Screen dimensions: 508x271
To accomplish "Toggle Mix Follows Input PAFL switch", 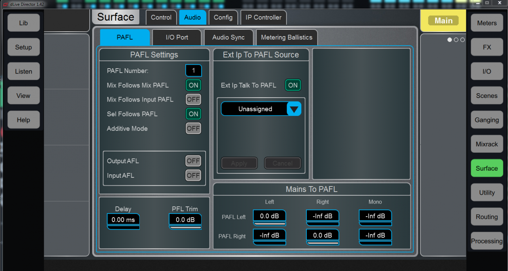I will click(x=193, y=100).
